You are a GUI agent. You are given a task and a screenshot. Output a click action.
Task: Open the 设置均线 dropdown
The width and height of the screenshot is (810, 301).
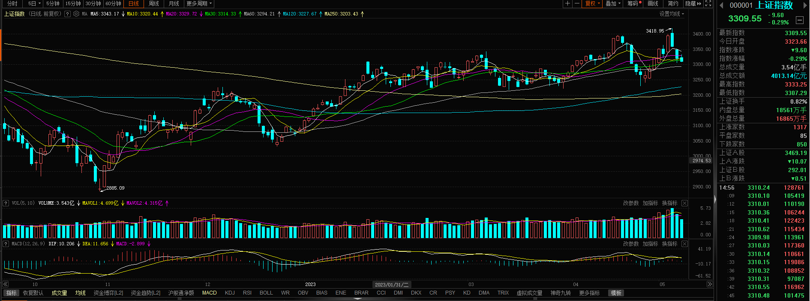pyautogui.click(x=671, y=14)
